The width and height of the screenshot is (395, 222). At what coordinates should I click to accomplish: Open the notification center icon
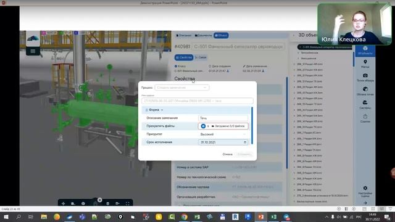point(387,217)
